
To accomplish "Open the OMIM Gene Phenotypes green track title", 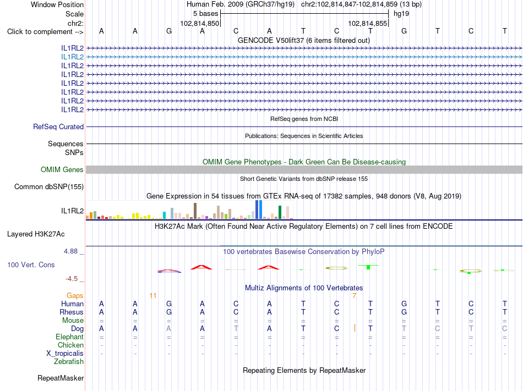I will [304, 162].
